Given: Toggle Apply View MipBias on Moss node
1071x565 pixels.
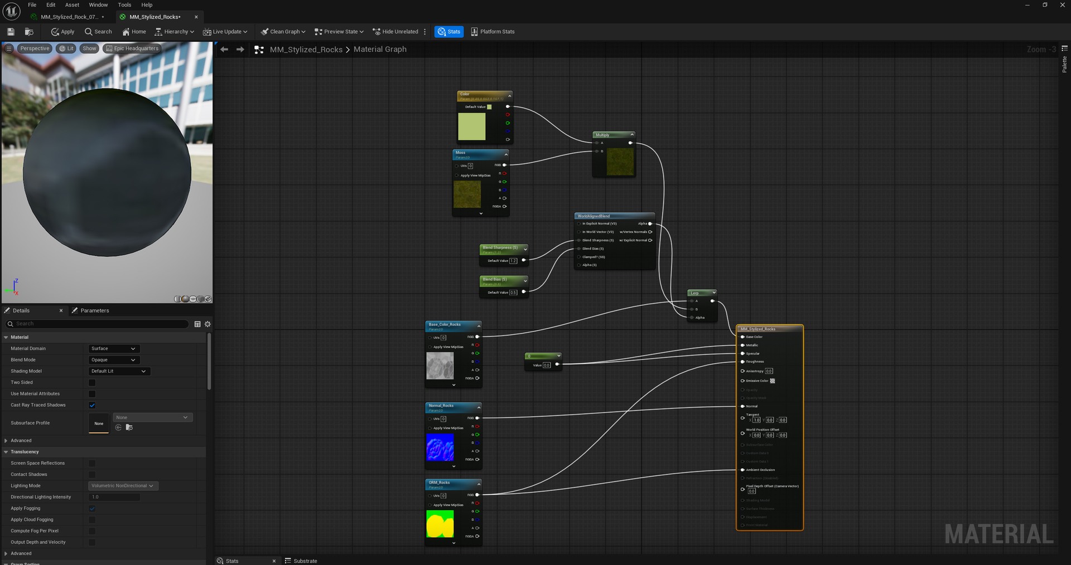Looking at the screenshot, I should [x=457, y=176].
